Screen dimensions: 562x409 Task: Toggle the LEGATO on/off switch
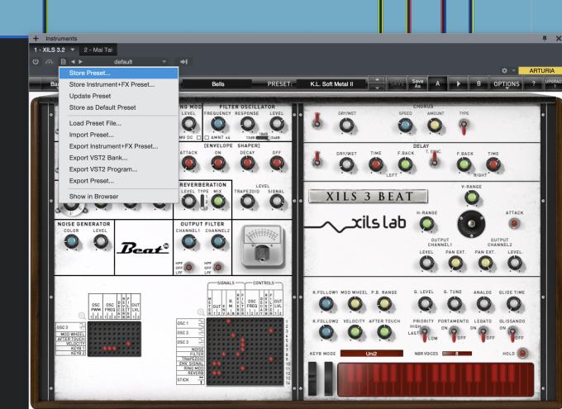pyautogui.click(x=483, y=335)
